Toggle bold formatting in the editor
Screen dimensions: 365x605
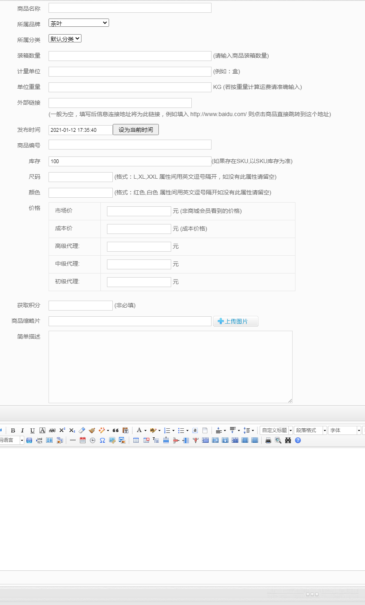[13, 430]
